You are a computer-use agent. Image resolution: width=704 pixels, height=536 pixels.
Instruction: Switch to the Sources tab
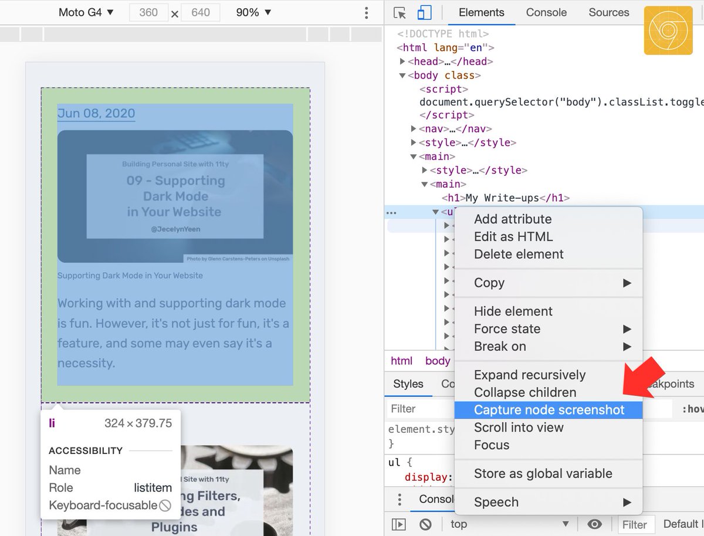tap(608, 12)
